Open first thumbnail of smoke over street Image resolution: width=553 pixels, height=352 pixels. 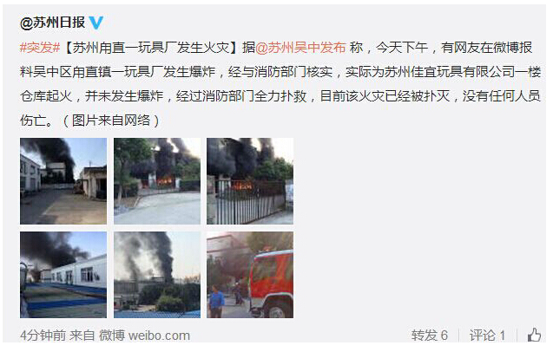pos(63,181)
